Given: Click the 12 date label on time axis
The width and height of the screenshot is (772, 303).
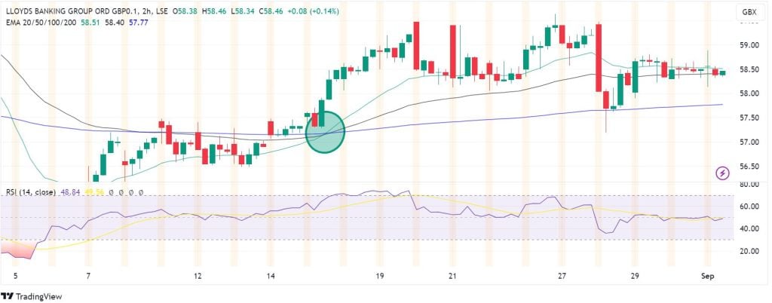Looking at the screenshot, I should pos(198,277).
